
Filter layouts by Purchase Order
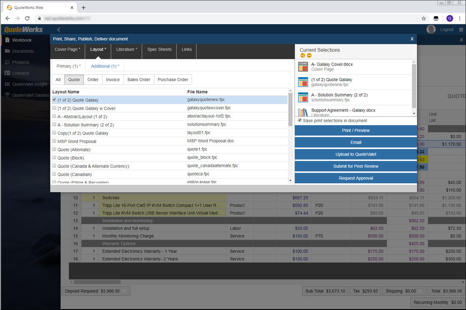click(x=173, y=80)
